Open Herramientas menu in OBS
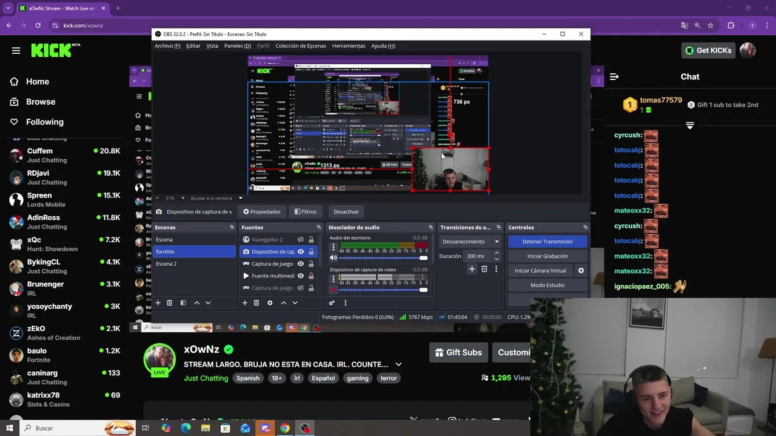 click(x=349, y=45)
